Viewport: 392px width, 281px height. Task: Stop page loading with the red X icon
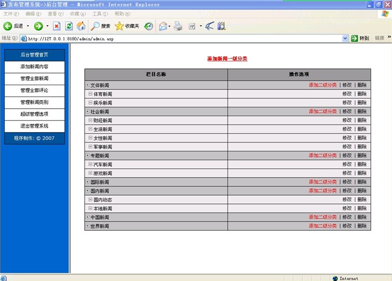(x=57, y=26)
